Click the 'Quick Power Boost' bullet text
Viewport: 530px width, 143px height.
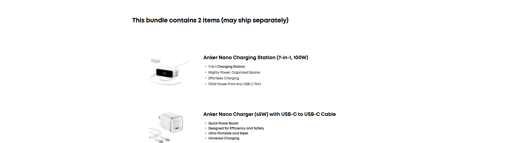(223, 123)
